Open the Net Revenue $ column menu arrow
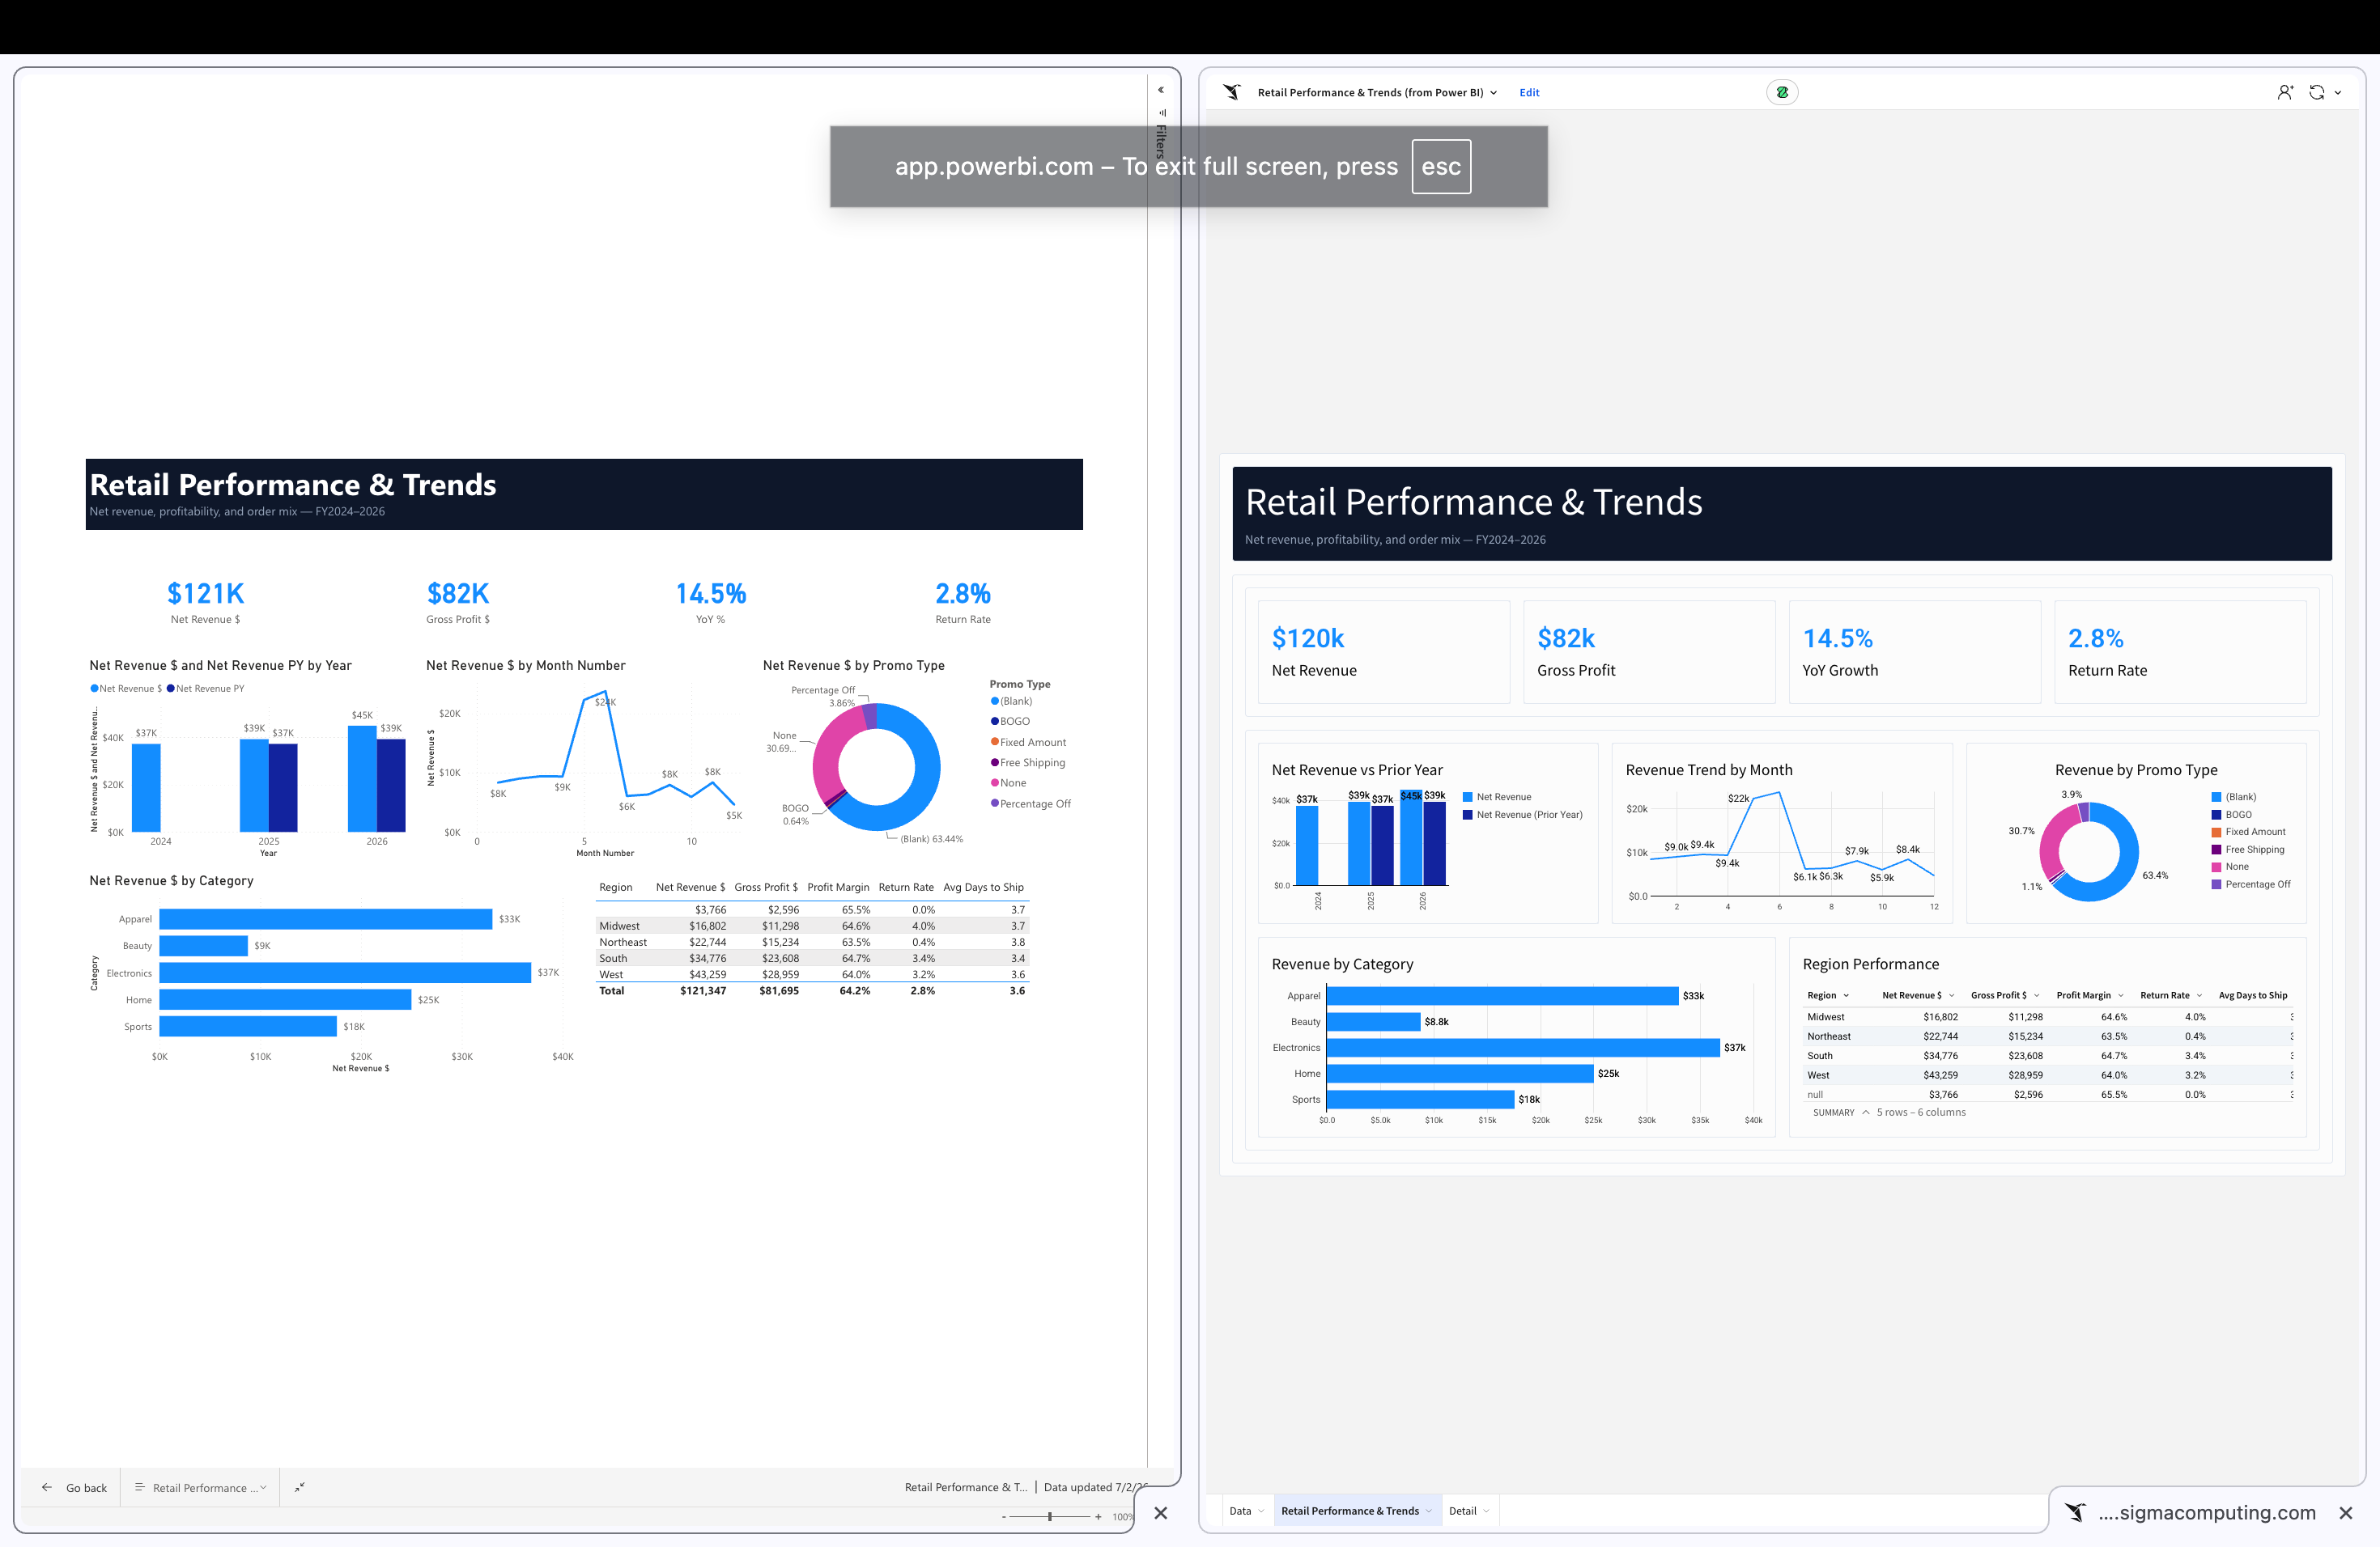This screenshot has width=2380, height=1547. [x=1951, y=995]
